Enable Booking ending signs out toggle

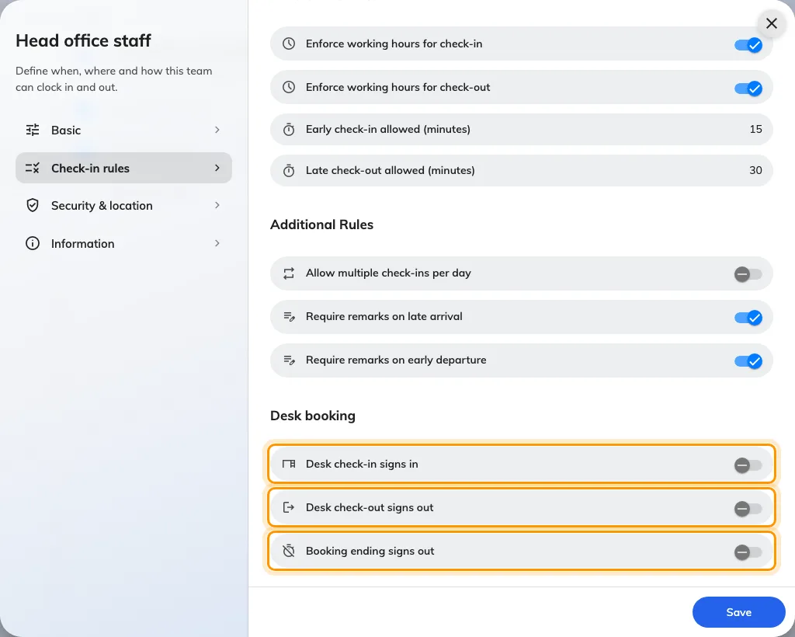(748, 552)
